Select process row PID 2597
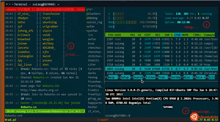Viewport: 220px width, 122px height. 161,60
